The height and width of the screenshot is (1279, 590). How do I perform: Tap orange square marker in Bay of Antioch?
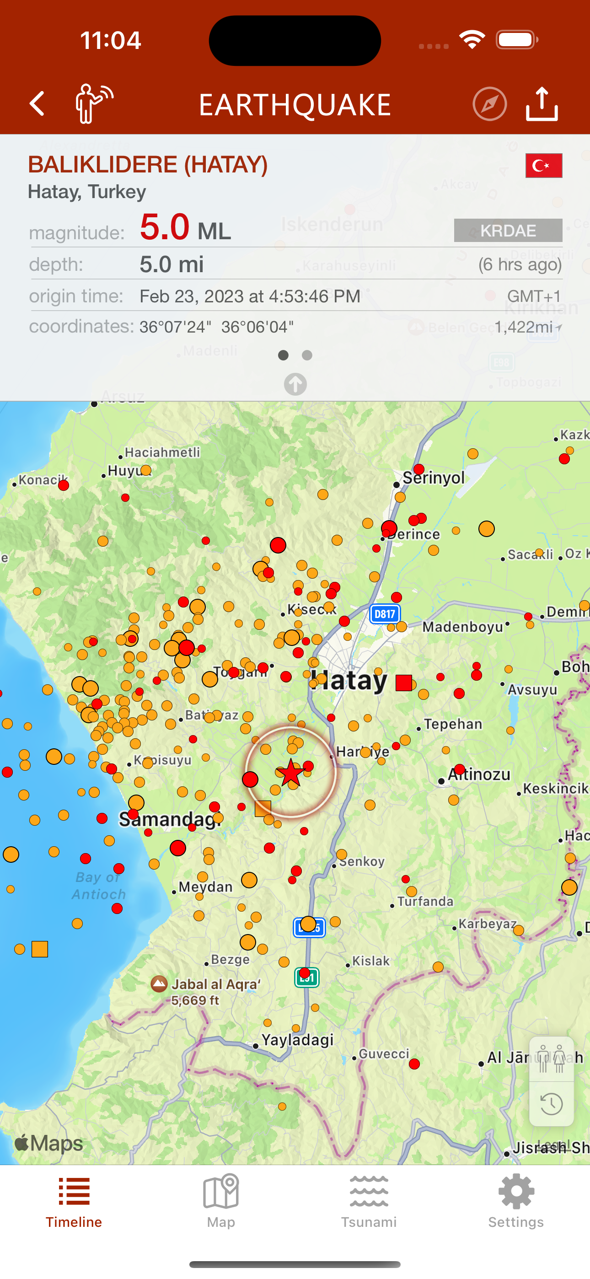coord(40,949)
